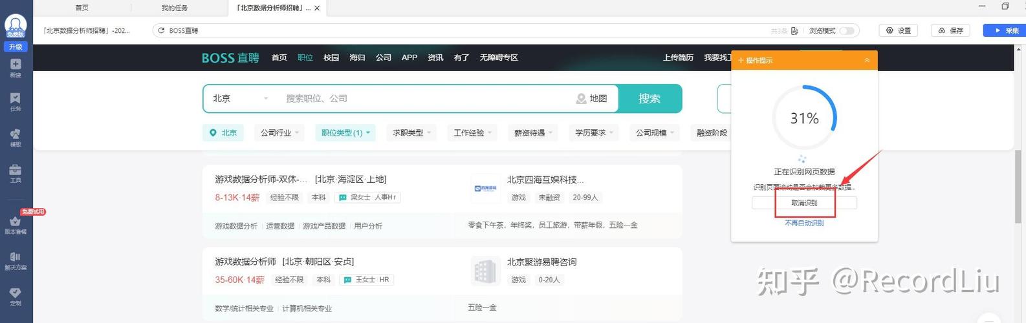Open 有了 in BOSS直聘 navigation
Viewport: 1026px width, 323px height.
461,57
